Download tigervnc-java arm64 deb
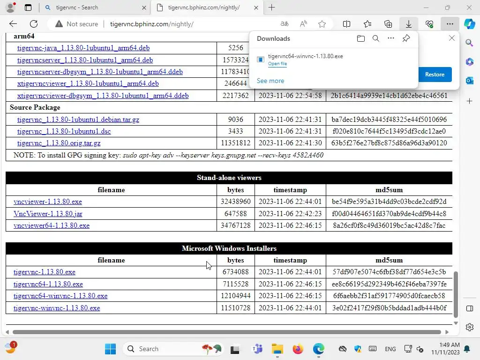 83,48
